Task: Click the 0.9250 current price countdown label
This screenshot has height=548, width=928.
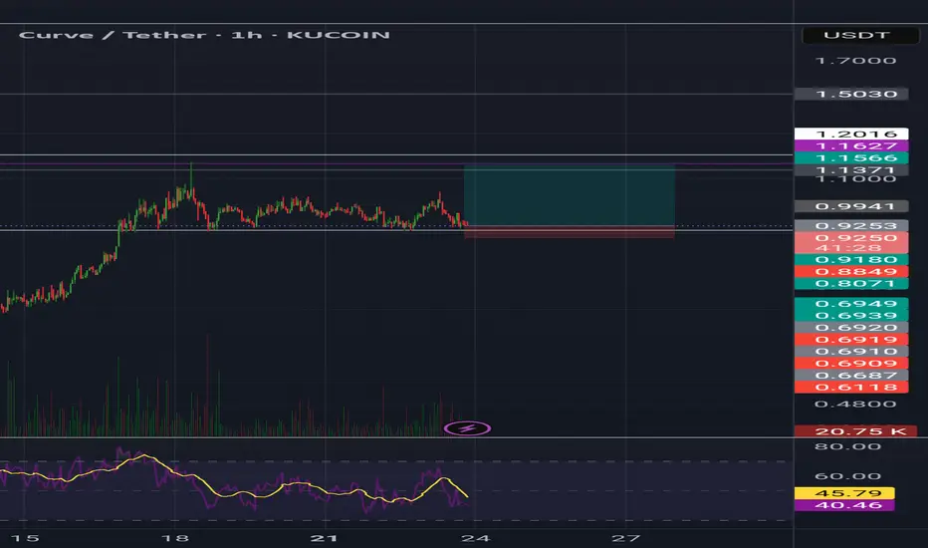Action: pos(851,243)
